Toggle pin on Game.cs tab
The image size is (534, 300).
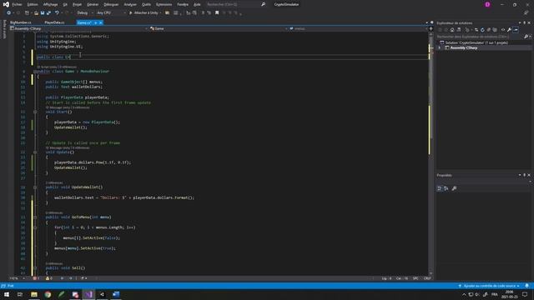coord(96,22)
